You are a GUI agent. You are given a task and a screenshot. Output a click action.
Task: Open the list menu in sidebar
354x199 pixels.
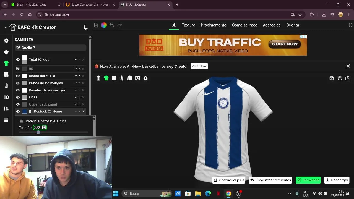6,120
